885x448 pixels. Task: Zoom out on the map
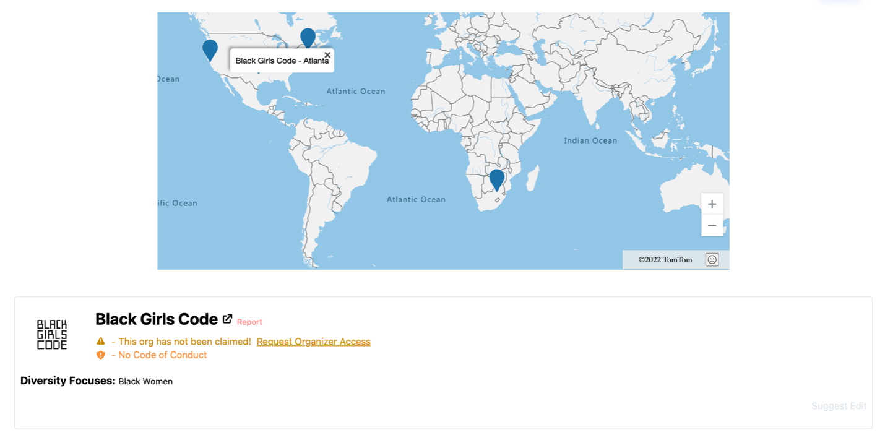[712, 225]
